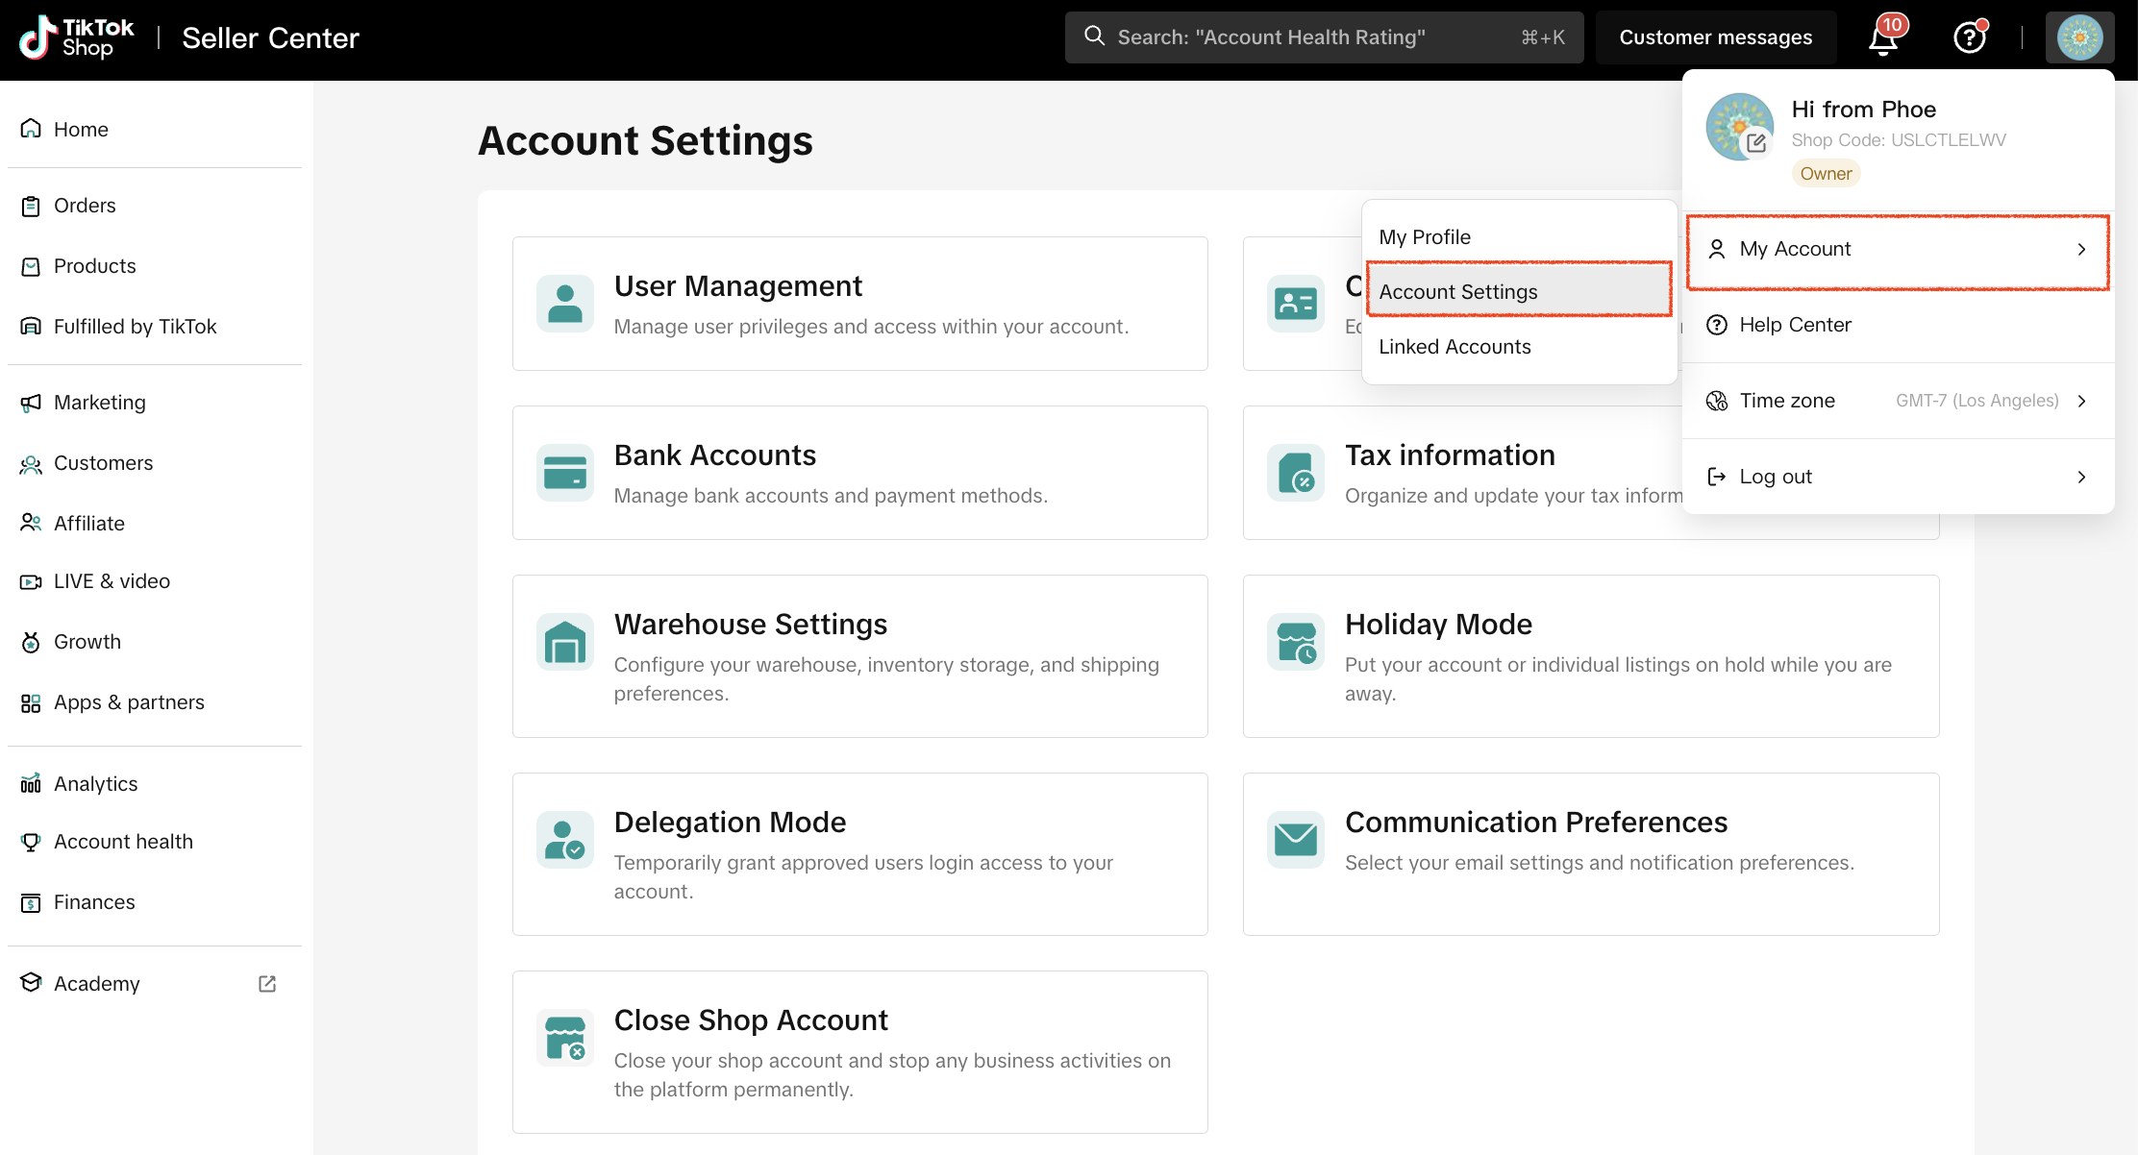Open Account health in the sidebar

[123, 842]
